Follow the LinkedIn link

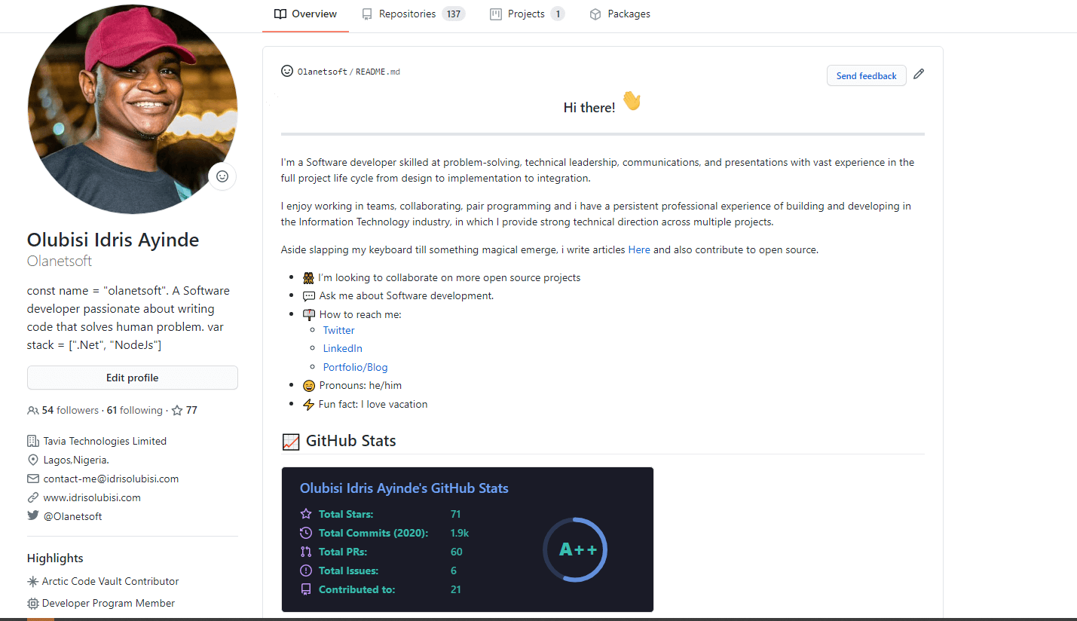click(x=342, y=348)
